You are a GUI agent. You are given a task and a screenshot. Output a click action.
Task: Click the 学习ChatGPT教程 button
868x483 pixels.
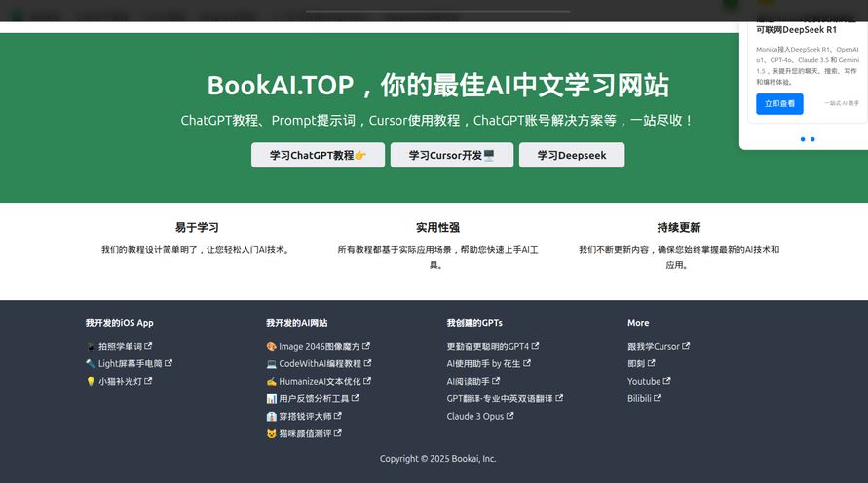tap(318, 155)
